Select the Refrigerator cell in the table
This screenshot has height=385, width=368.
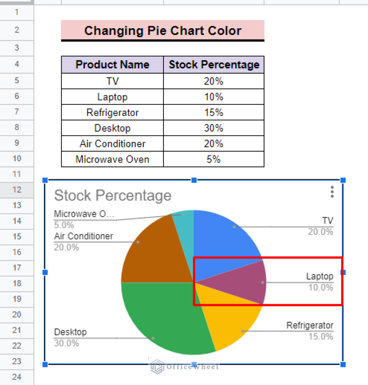[112, 112]
